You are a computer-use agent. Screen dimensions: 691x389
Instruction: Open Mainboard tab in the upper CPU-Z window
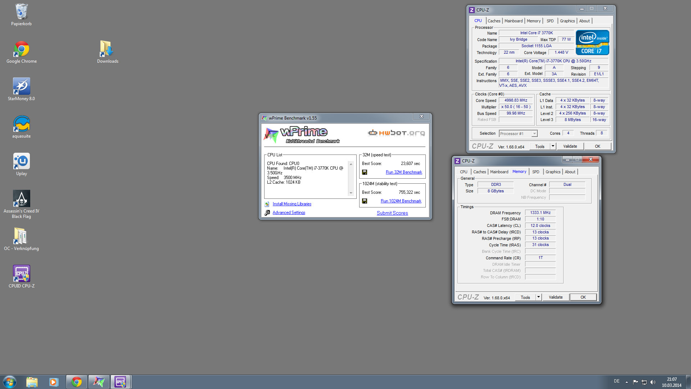tap(513, 21)
